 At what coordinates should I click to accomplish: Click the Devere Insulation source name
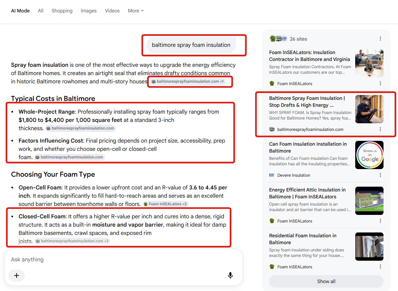pyautogui.click(x=294, y=175)
